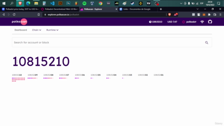This screenshot has height=126, width=224.
Task: Click Brave browser taskbar icon
Action: (20, 3)
